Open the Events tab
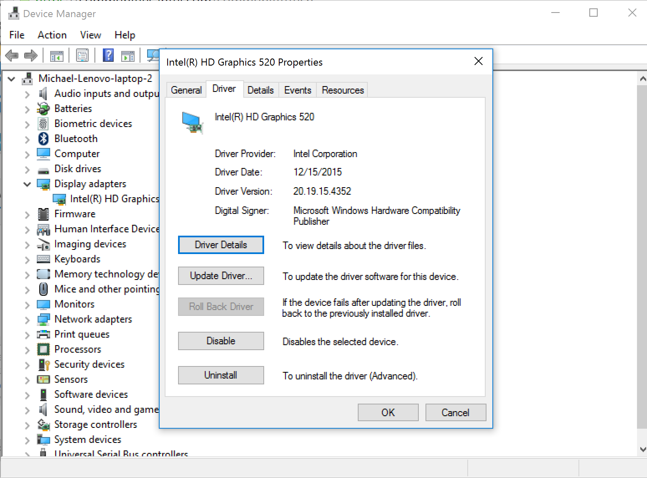Viewport: 647px width, 478px height. [x=298, y=90]
